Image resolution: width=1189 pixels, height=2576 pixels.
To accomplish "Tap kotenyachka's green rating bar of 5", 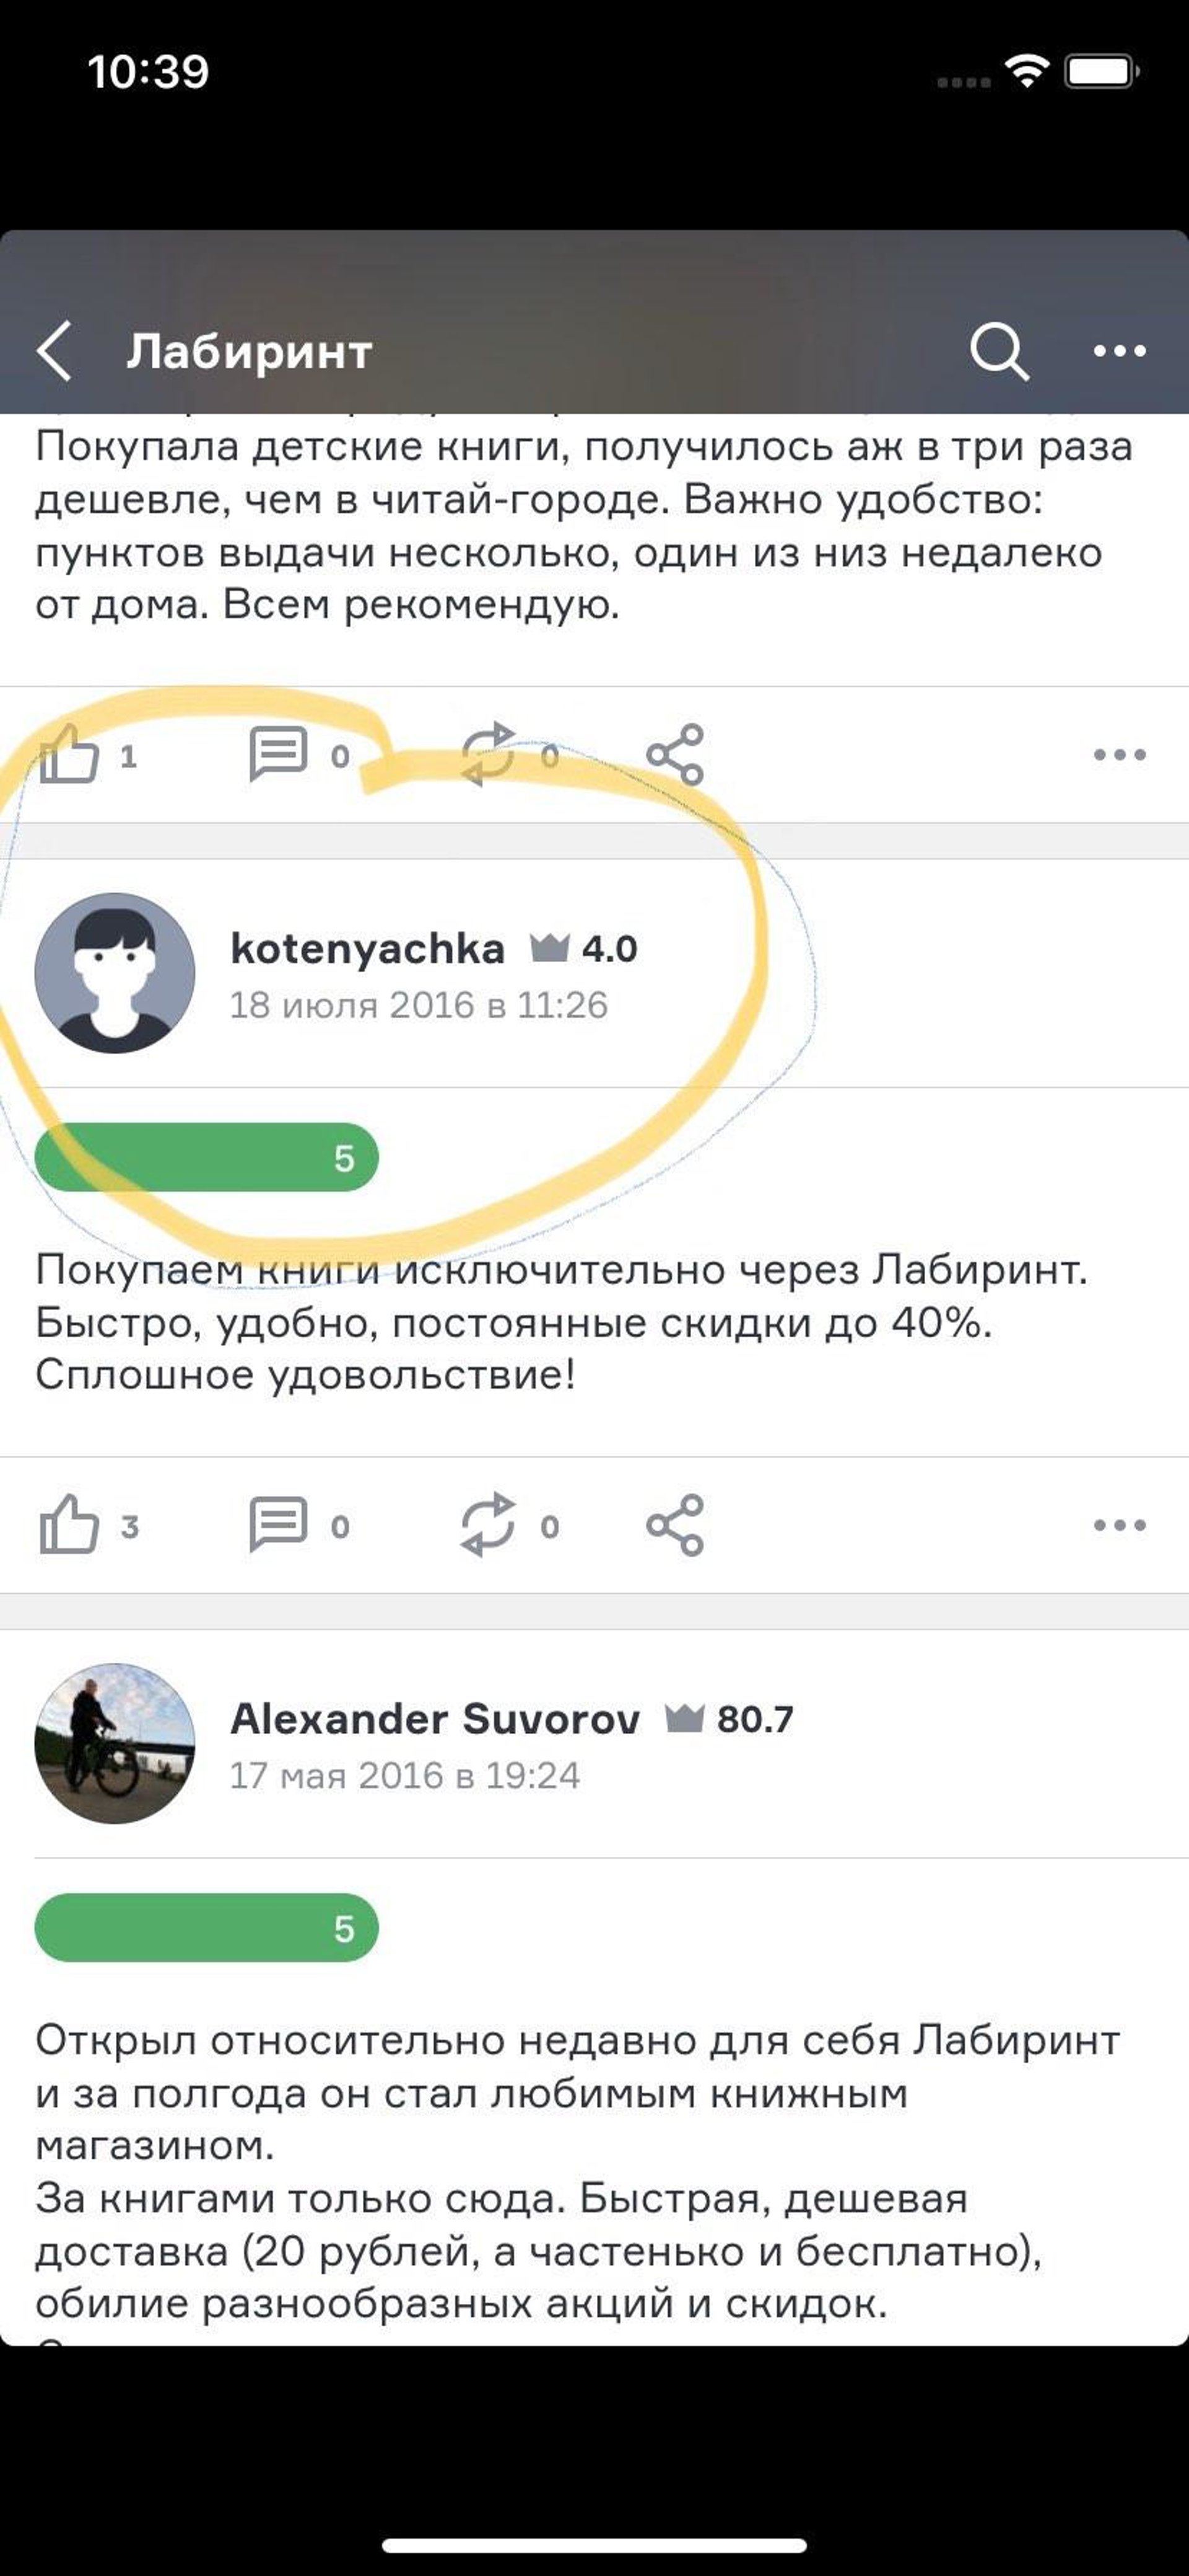I will point(207,1158).
